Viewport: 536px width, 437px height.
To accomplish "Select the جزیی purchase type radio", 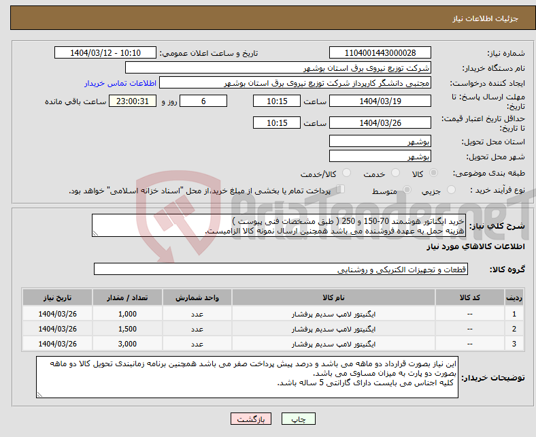I will (x=451, y=190).
